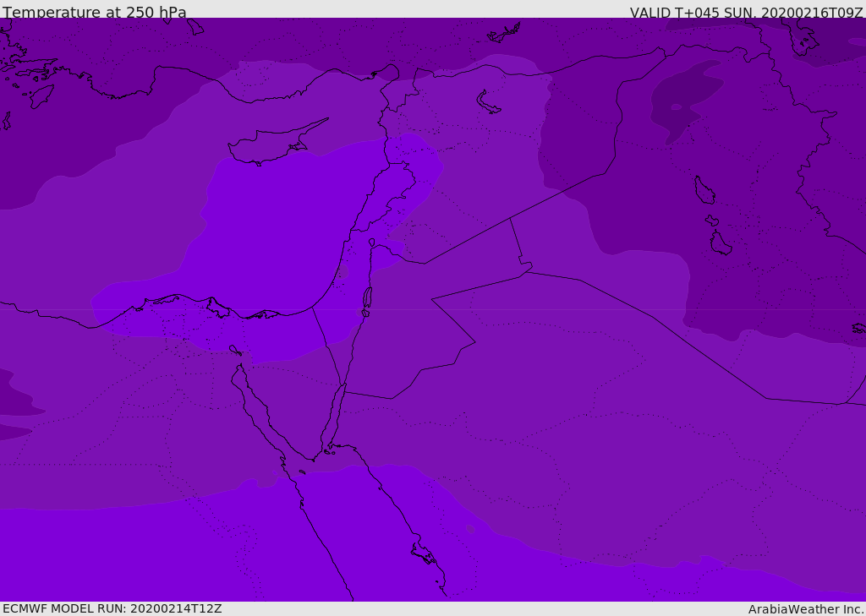Viewport: 866px width, 616px height.
Task: Click the southernmost of the three Iraqi lakes
Action: pos(720,243)
